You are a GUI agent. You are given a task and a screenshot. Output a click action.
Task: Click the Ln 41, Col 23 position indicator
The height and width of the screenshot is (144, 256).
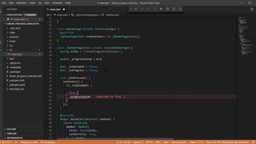[124, 142]
